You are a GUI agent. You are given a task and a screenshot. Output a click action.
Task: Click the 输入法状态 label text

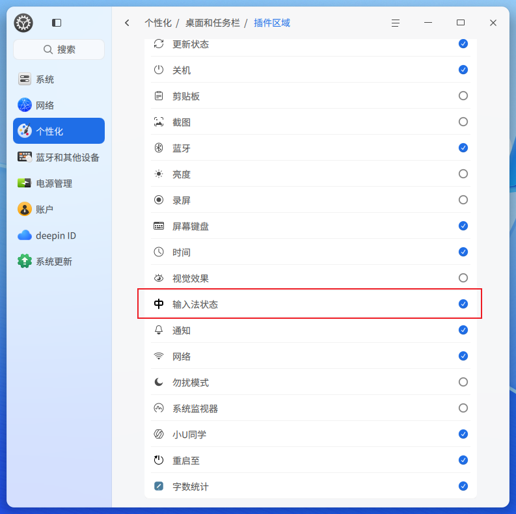tap(195, 304)
